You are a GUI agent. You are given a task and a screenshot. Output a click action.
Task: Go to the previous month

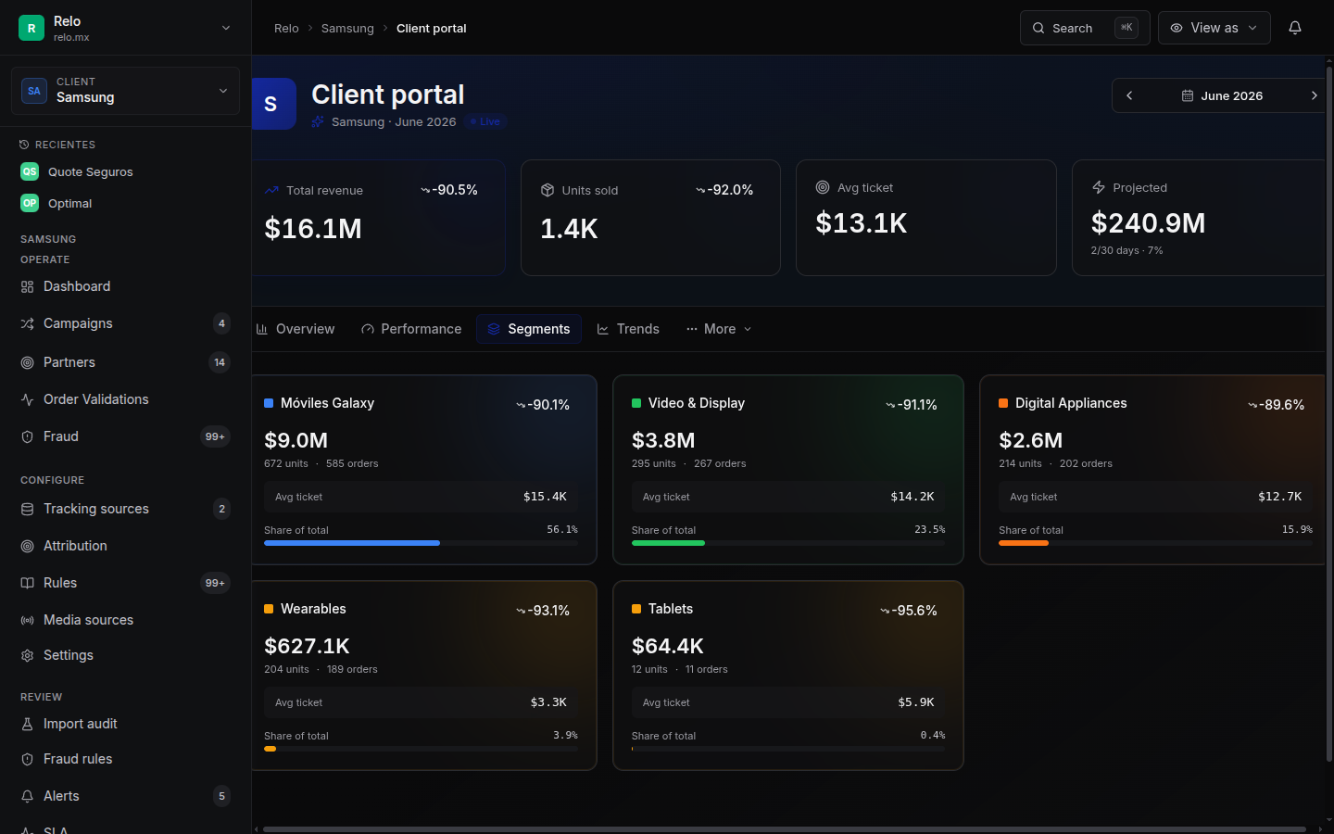point(1129,95)
